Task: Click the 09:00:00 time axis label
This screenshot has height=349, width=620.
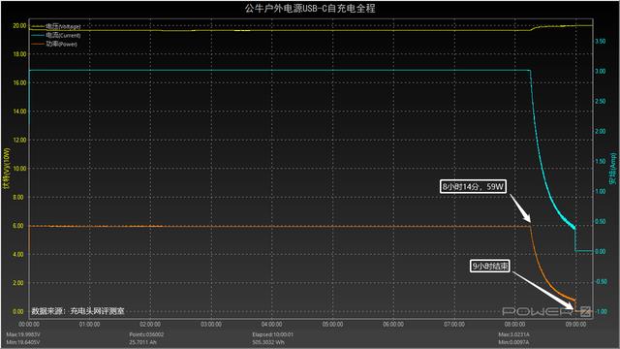Action: pos(575,325)
